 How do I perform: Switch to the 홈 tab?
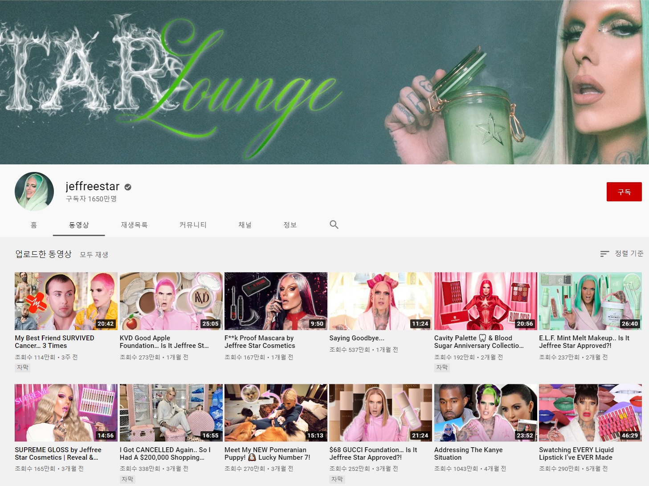click(34, 225)
